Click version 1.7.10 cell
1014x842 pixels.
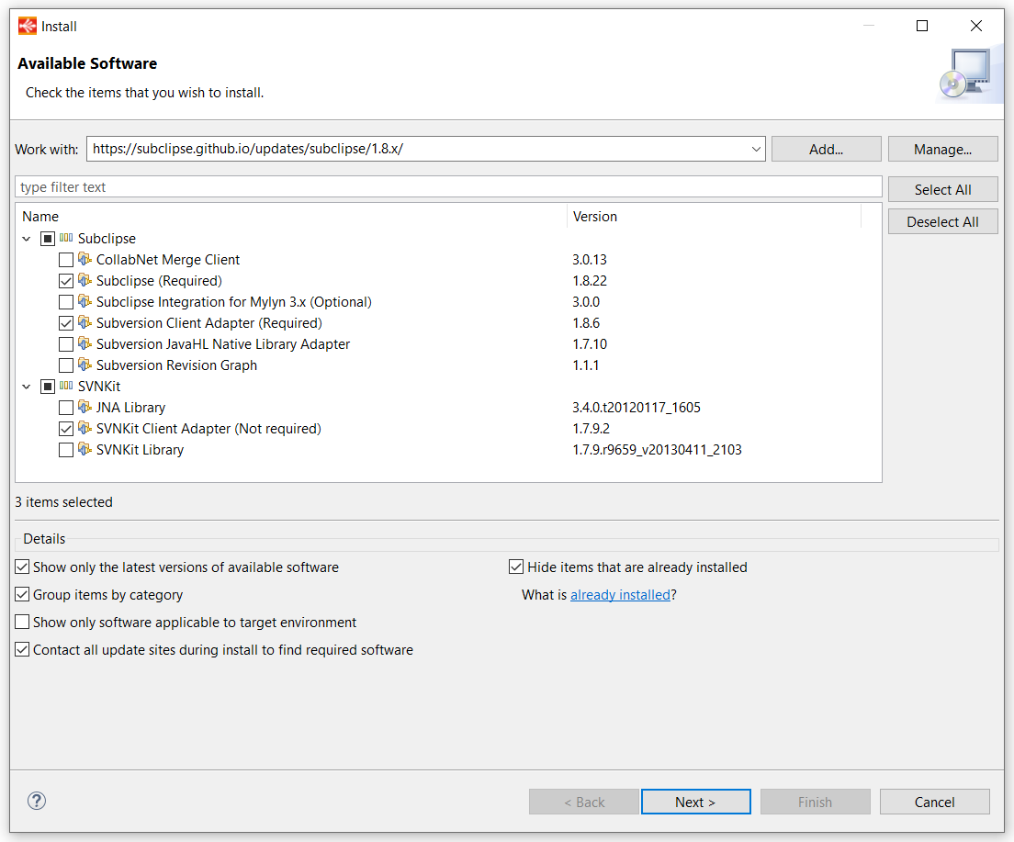(590, 344)
